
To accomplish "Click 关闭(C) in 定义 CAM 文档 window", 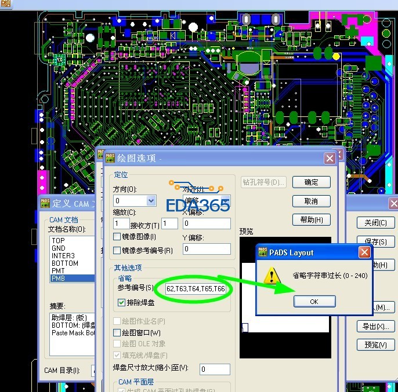I will click(x=376, y=223).
